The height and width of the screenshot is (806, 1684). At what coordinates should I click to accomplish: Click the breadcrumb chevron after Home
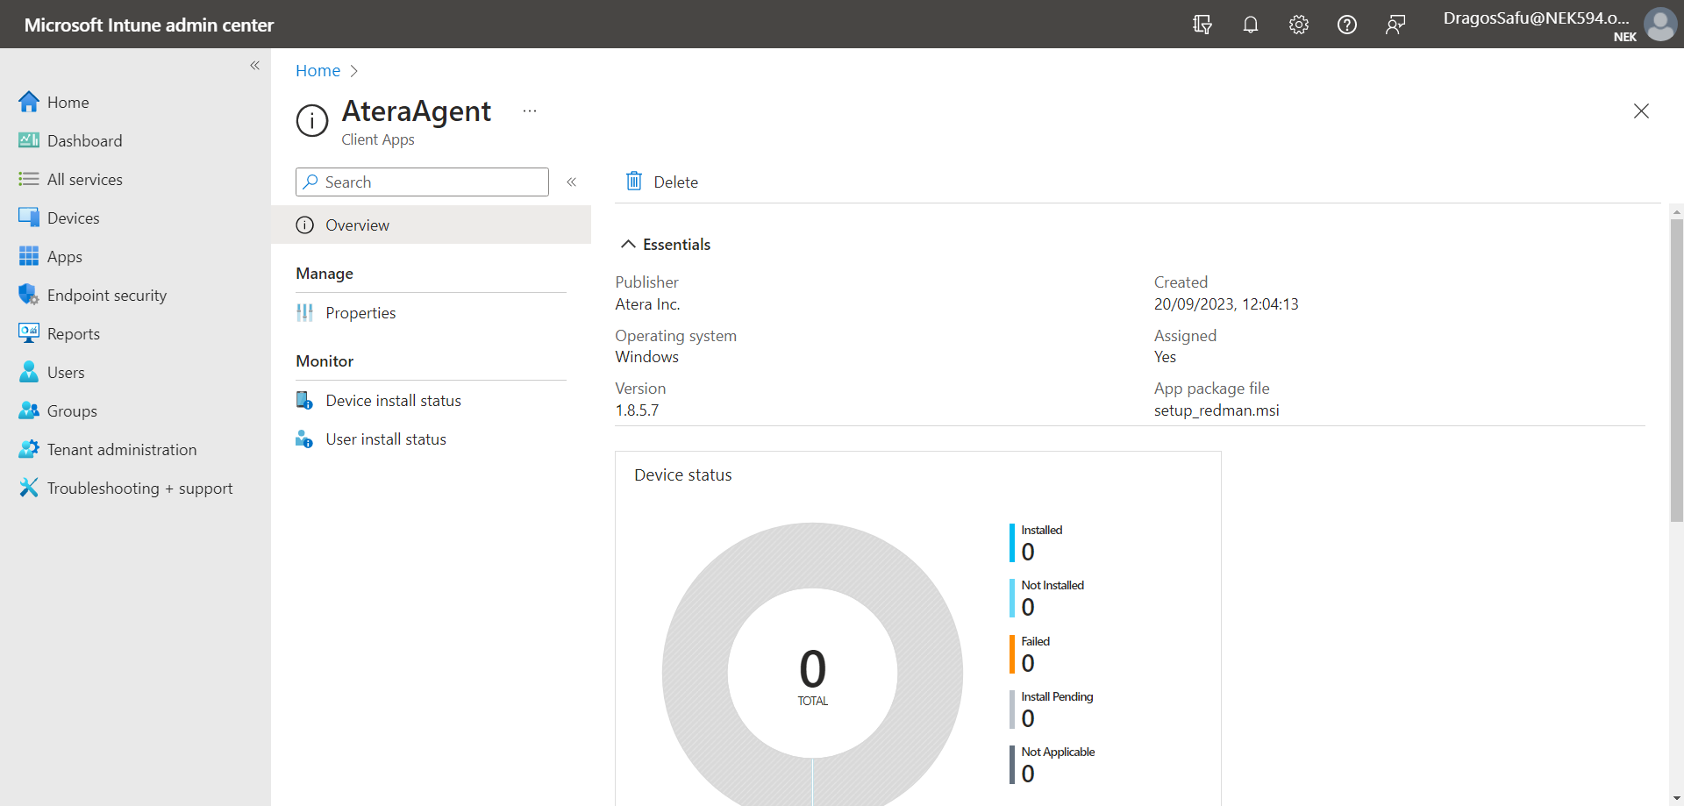pyautogui.click(x=354, y=71)
